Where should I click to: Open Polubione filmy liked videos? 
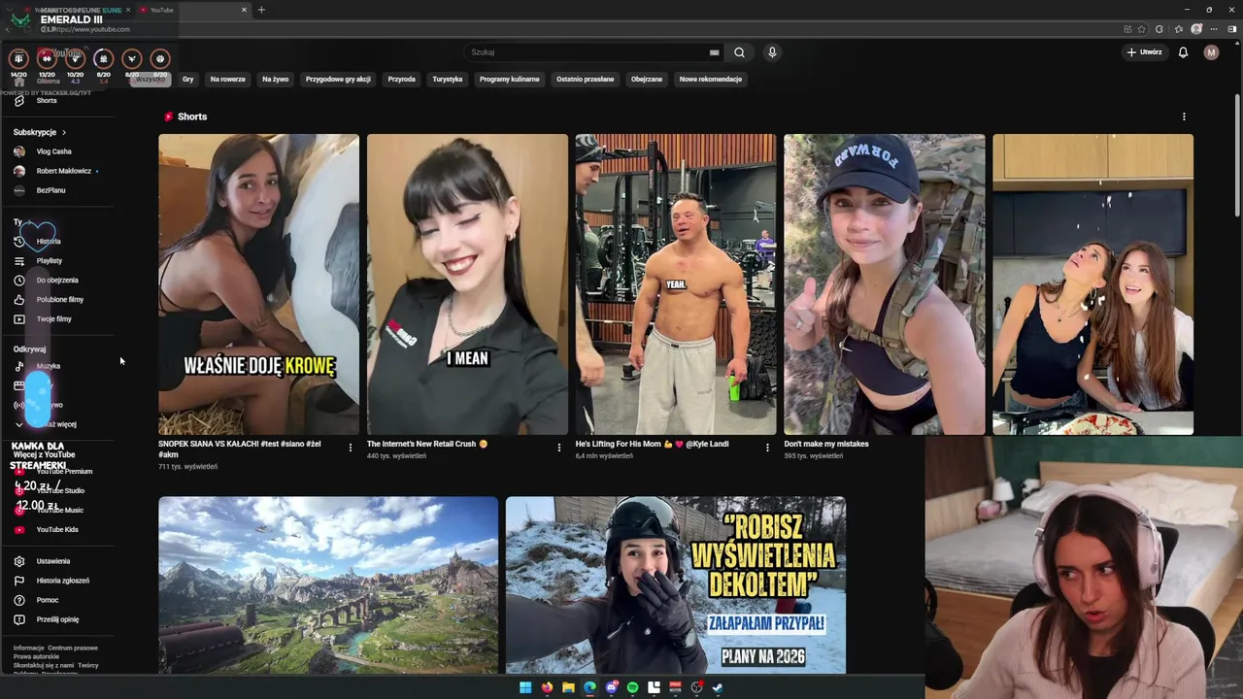click(x=58, y=299)
